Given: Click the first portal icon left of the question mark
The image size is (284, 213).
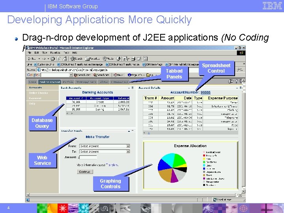Looking at the screenshot, I should tap(231, 81).
